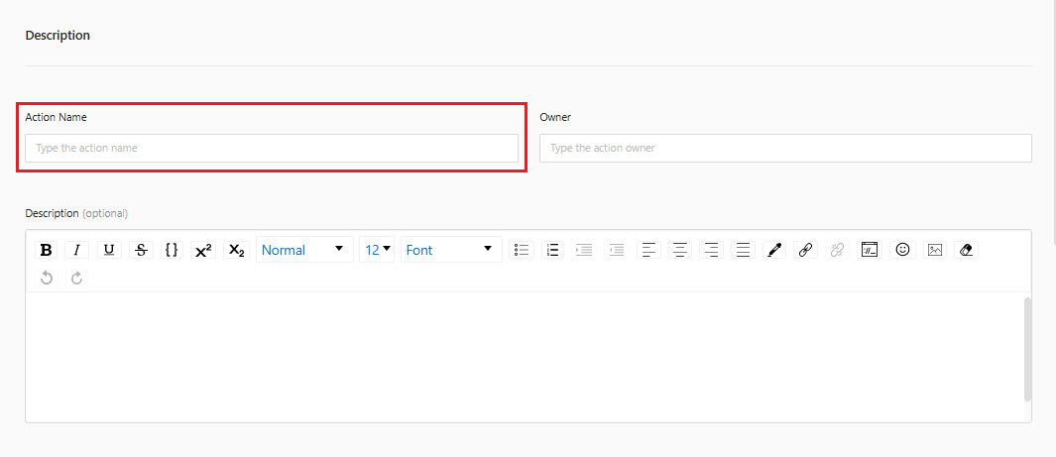Click the monospace code braces icon
The image size is (1056, 457).
click(x=172, y=250)
